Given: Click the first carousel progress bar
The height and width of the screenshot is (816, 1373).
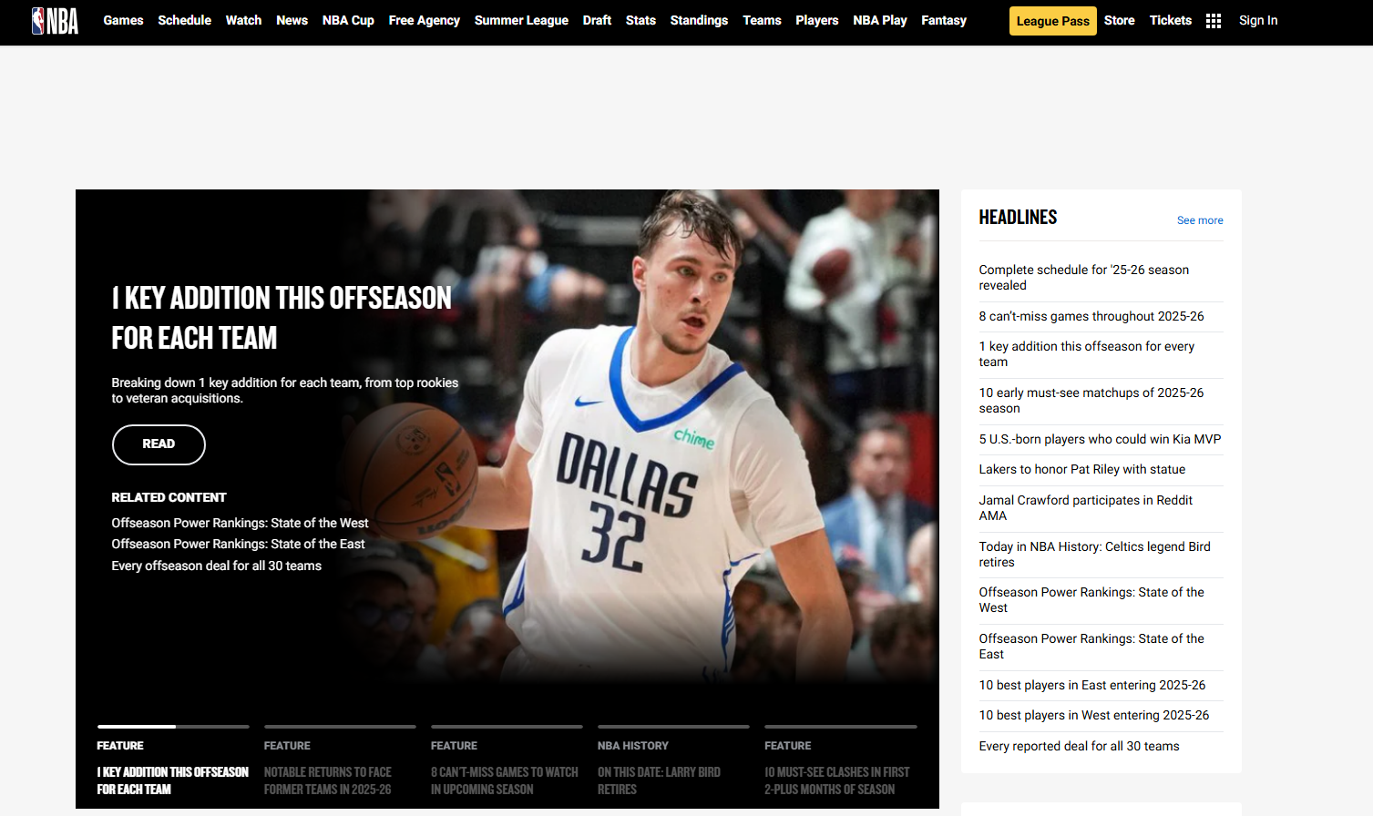Looking at the screenshot, I should click(x=173, y=727).
